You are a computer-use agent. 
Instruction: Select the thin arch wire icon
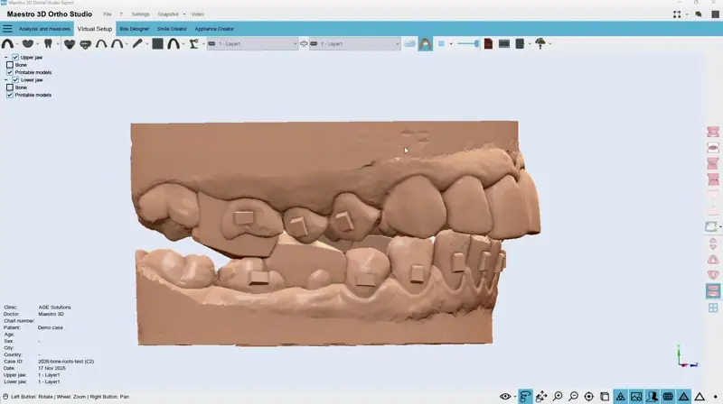coord(101,43)
